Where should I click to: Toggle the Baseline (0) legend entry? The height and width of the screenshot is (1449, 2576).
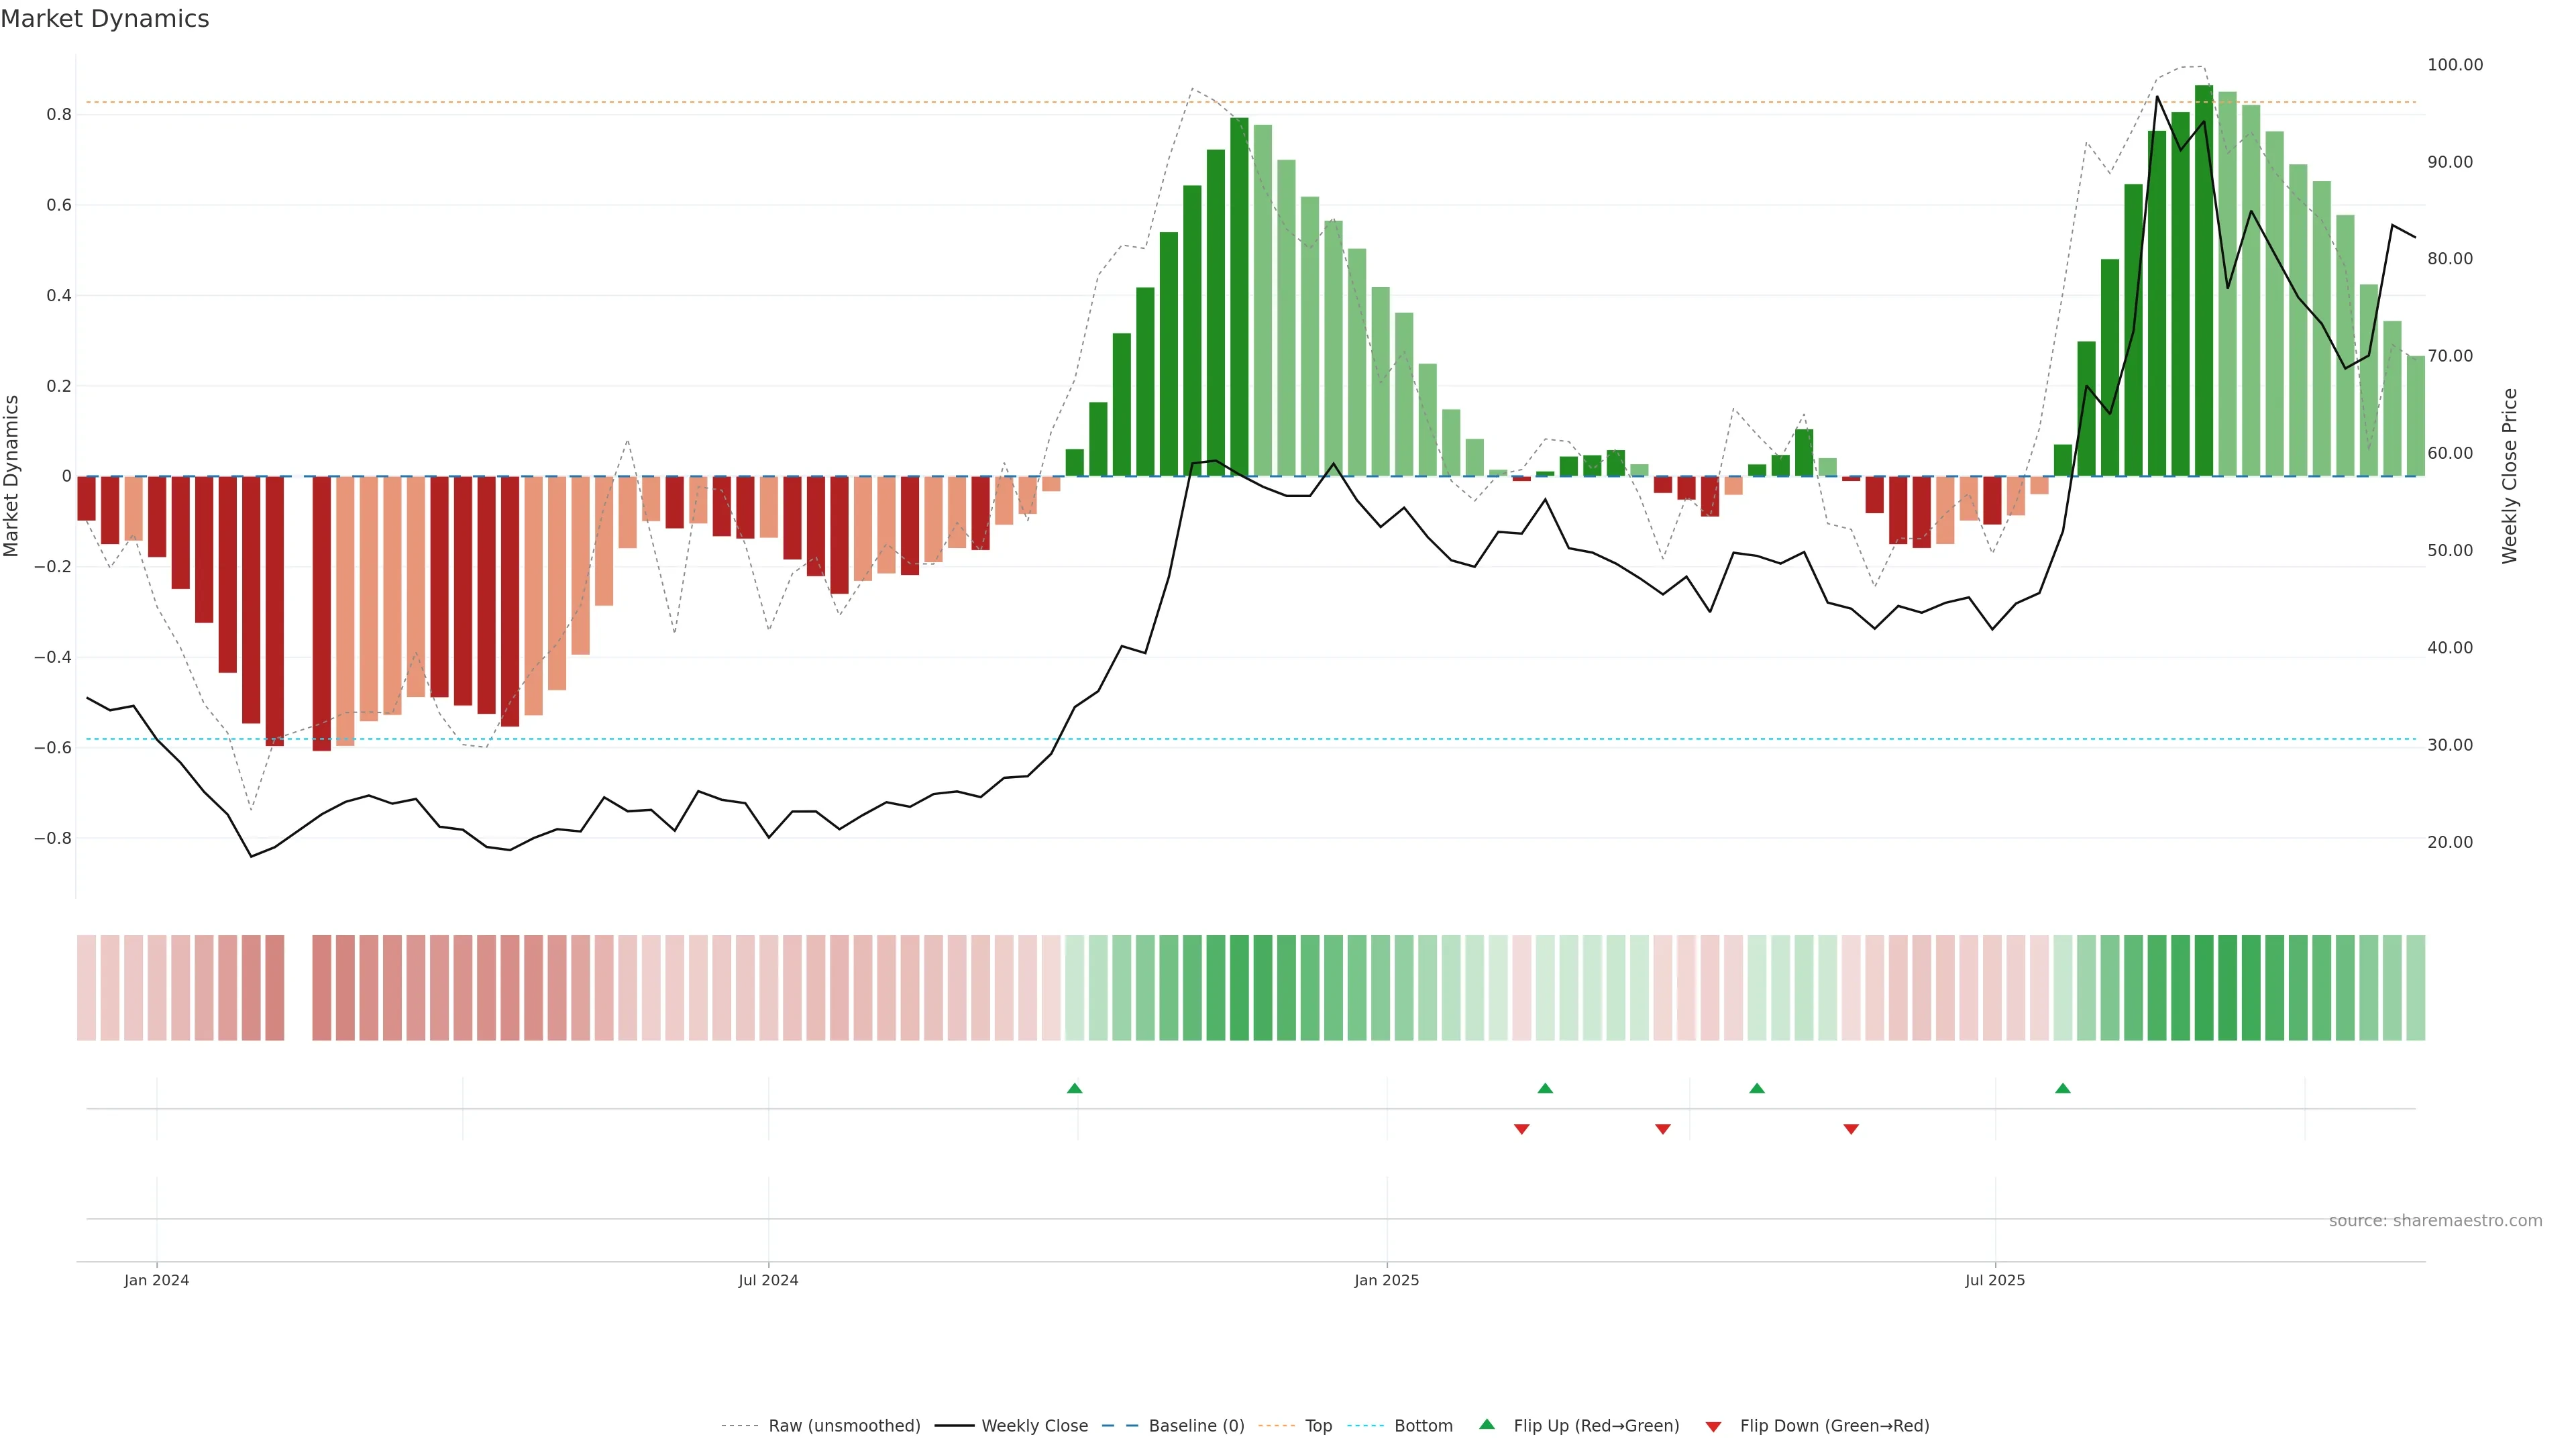[1196, 1425]
